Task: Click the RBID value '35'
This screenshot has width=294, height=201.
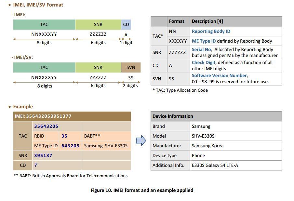Action: point(64,136)
